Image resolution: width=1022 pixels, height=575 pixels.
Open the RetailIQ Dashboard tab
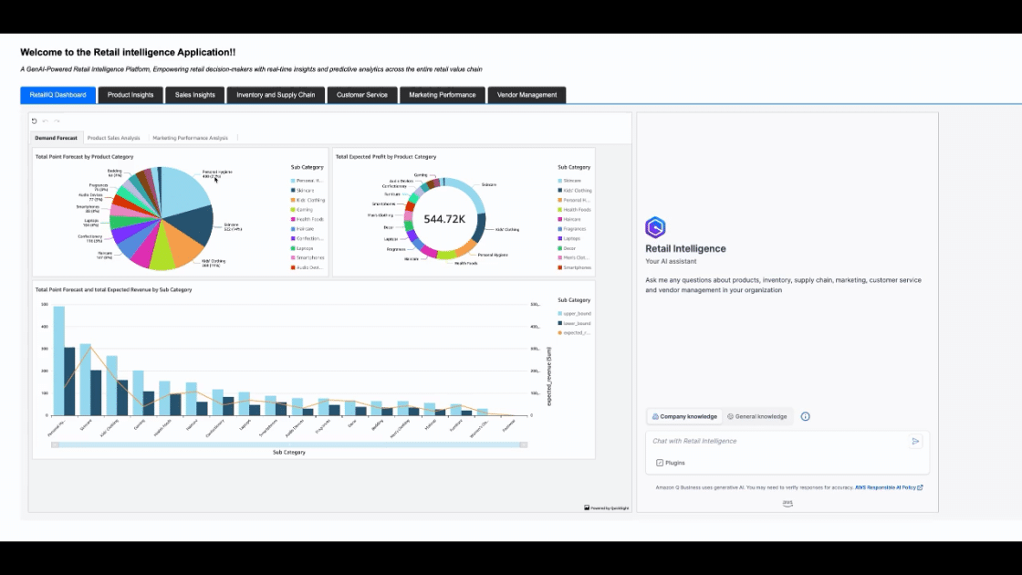58,95
